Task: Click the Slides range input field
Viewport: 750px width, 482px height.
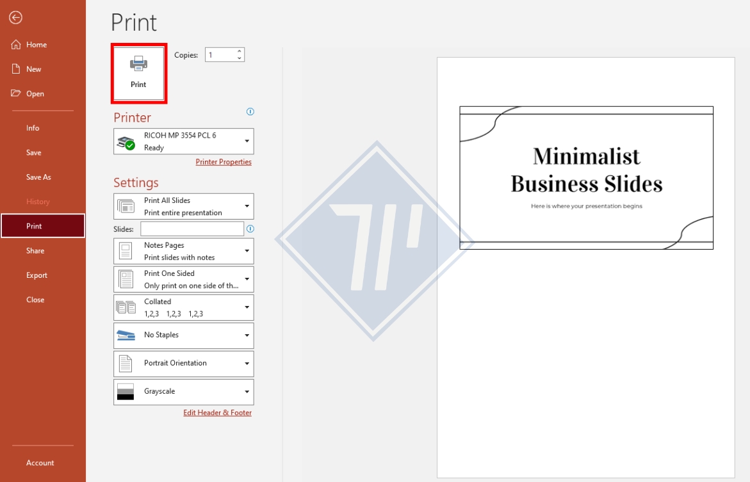Action: (x=192, y=229)
